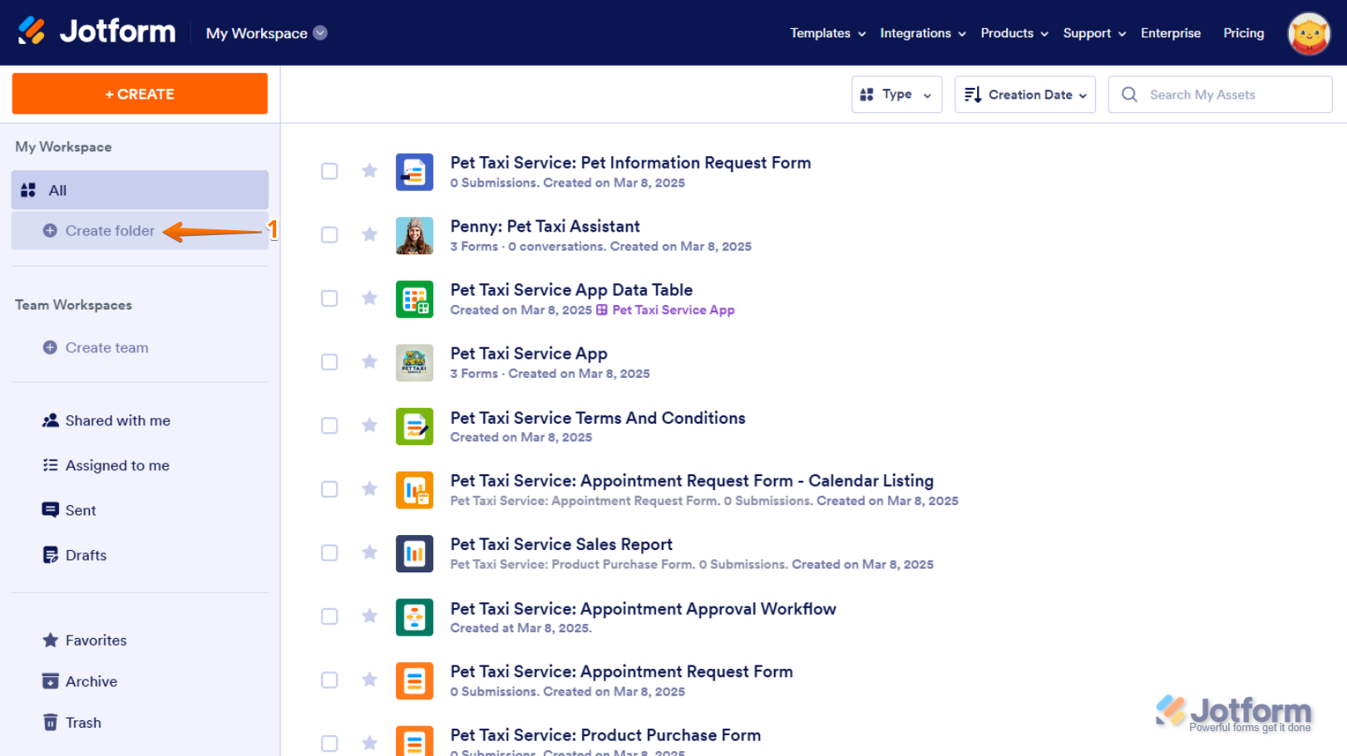Open the Templates menu
This screenshot has width=1347, height=756.
pyautogui.click(x=827, y=33)
